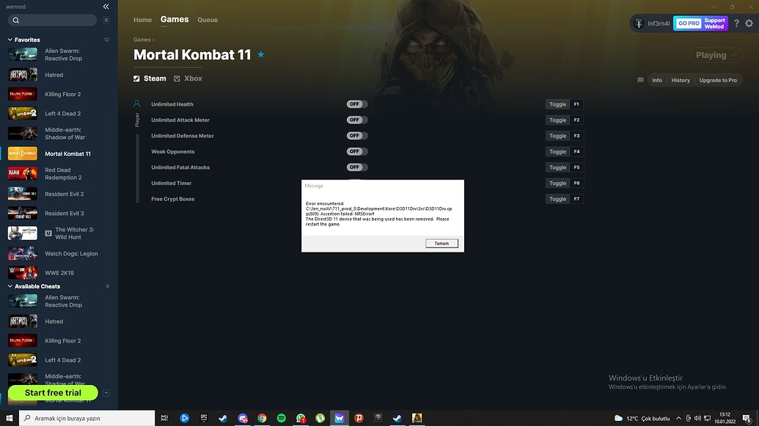Toggle the Unlimited Health cheat switch
759x426 pixels.
[356, 104]
